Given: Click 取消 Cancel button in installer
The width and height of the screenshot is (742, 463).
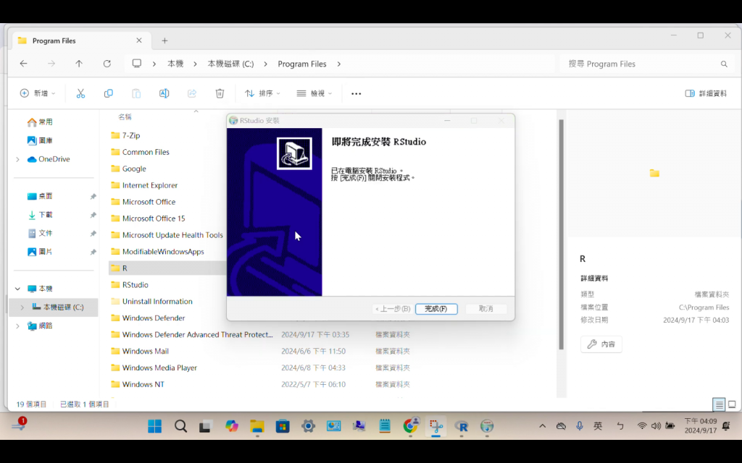Looking at the screenshot, I should [x=486, y=308].
